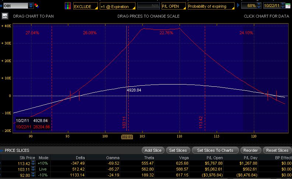The height and width of the screenshot is (179, 292).
Task: Click the P/L Open column header
Action: coord(215,158)
